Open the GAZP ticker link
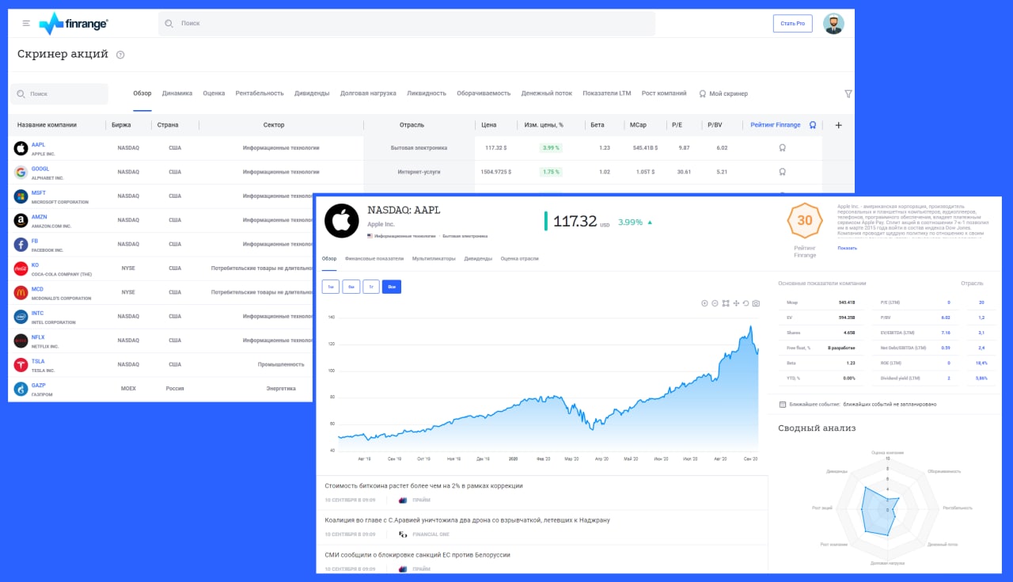 39,386
